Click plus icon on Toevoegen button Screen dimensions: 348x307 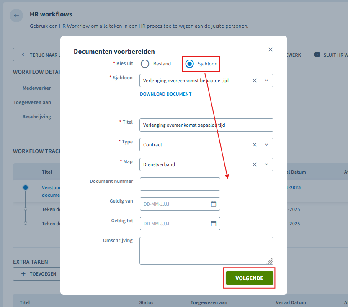(23, 274)
